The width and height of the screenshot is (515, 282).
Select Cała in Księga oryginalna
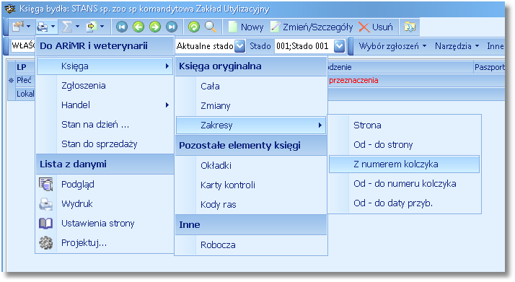point(251,86)
